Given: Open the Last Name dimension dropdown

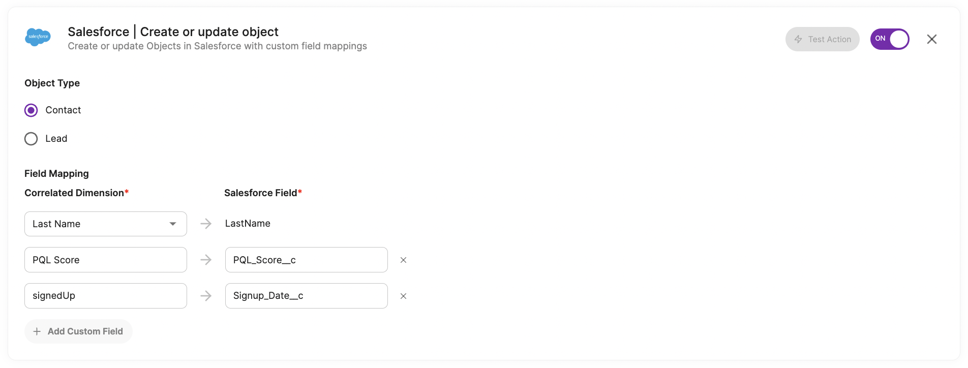Looking at the screenshot, I should pos(106,224).
